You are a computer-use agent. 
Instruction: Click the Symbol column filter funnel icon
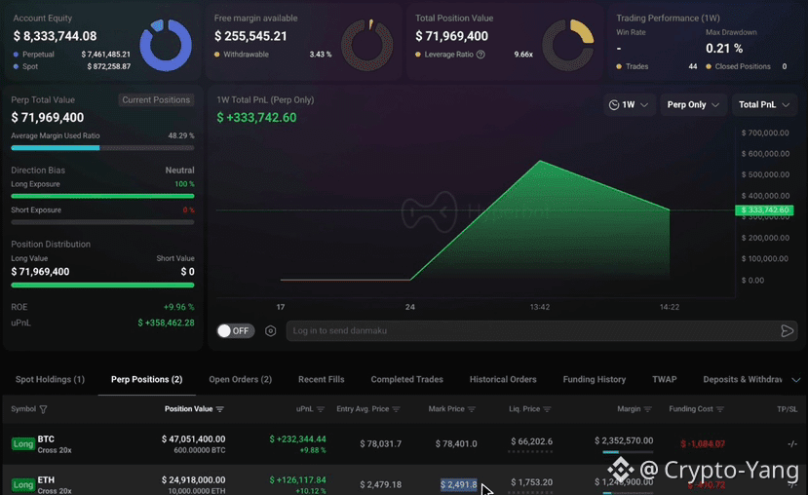[43, 409]
